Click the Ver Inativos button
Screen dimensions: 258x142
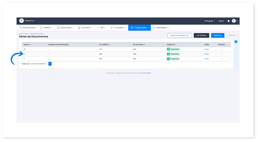pos(202,35)
